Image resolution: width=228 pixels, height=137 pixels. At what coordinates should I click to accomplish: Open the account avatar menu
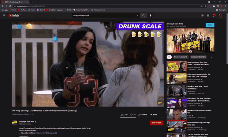221,15
